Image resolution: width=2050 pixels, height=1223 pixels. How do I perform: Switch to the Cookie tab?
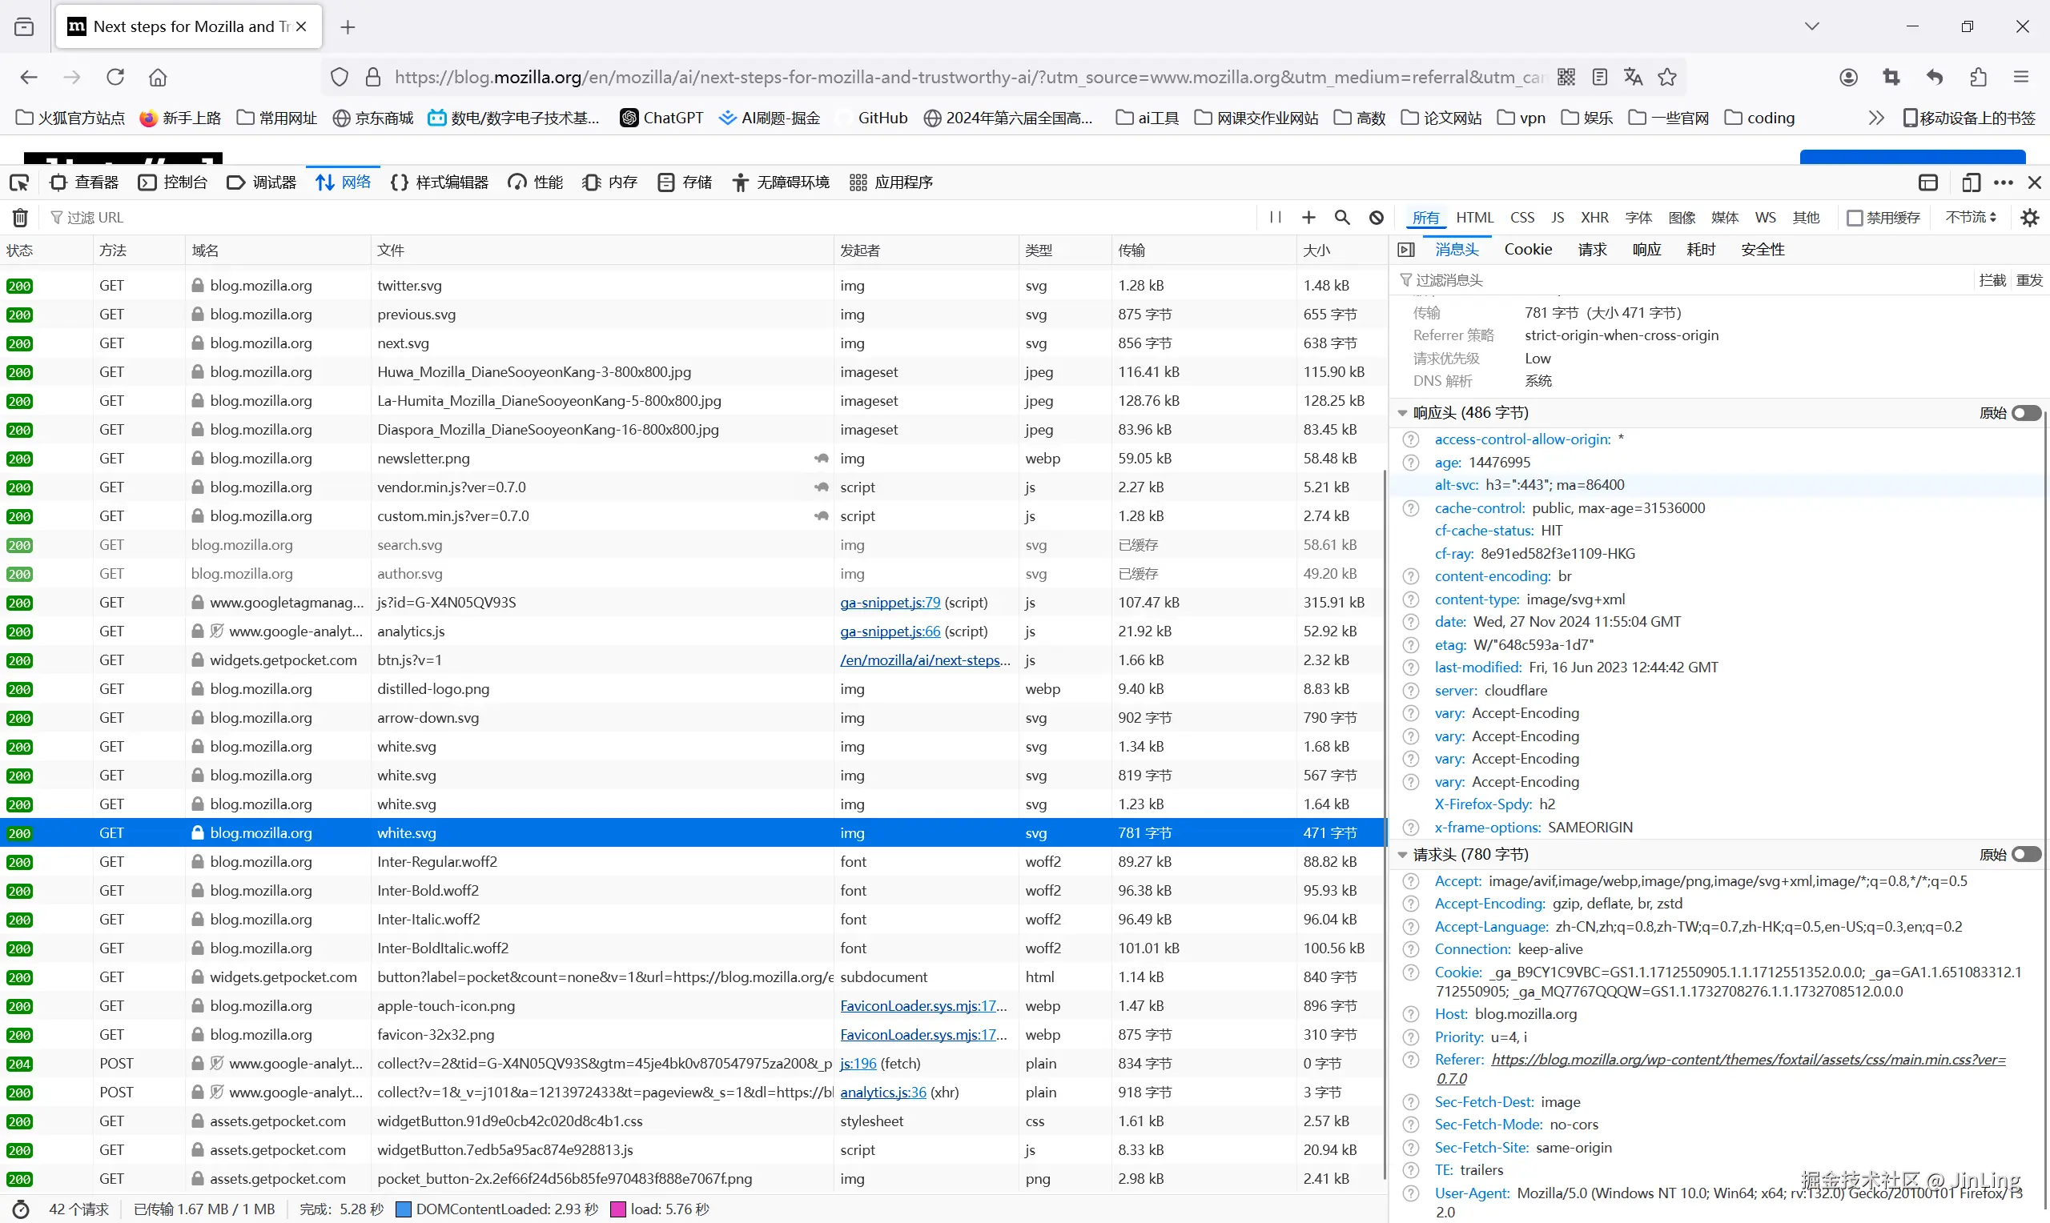pyautogui.click(x=1527, y=250)
